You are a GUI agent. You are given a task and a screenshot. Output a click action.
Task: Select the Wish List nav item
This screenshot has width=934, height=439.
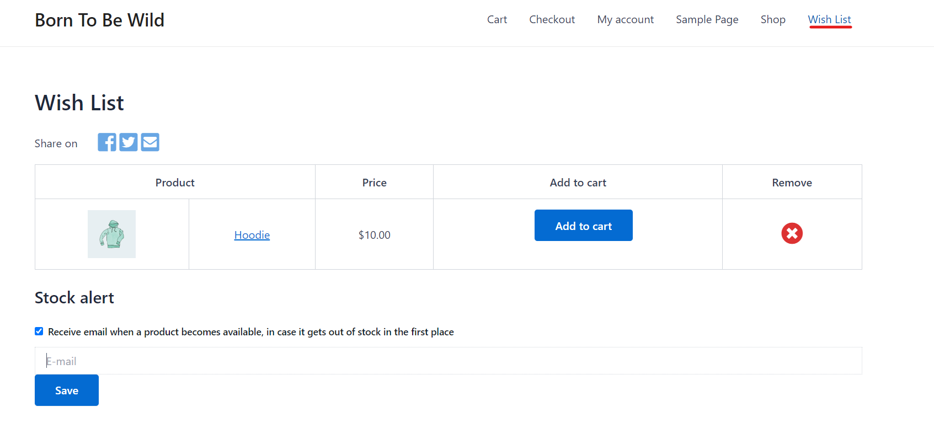829,20
